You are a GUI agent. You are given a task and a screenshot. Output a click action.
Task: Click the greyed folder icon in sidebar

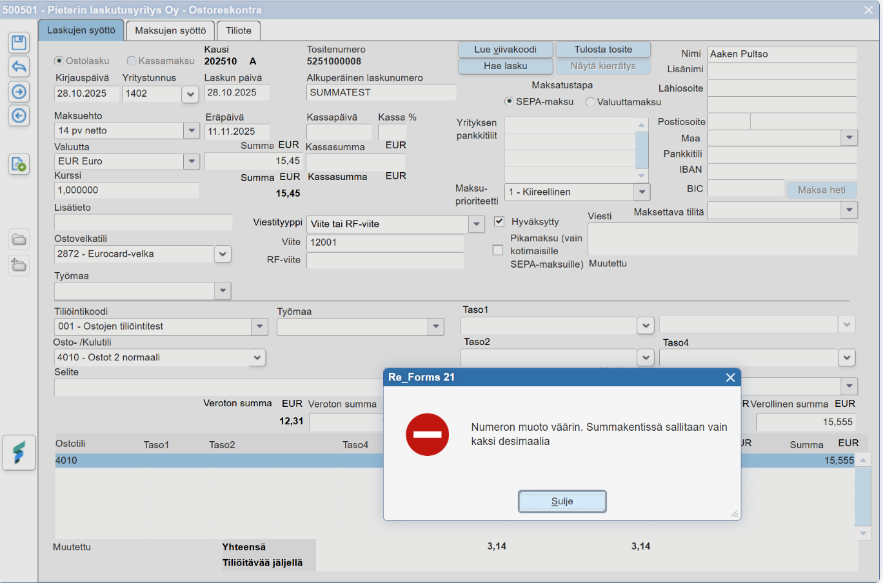pos(19,240)
